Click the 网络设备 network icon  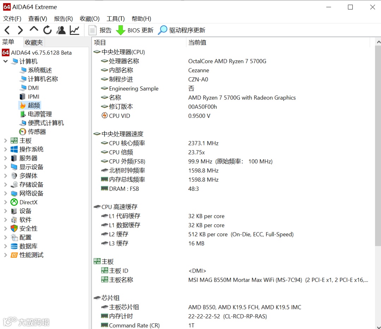(14, 194)
